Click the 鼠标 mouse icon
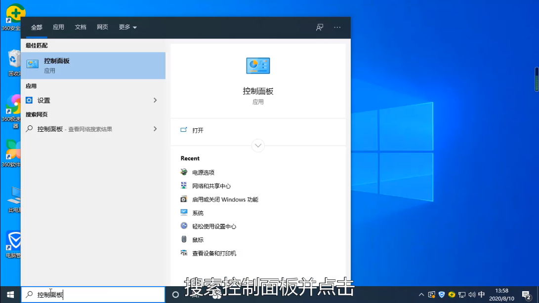This screenshot has width=539, height=303. (x=184, y=239)
